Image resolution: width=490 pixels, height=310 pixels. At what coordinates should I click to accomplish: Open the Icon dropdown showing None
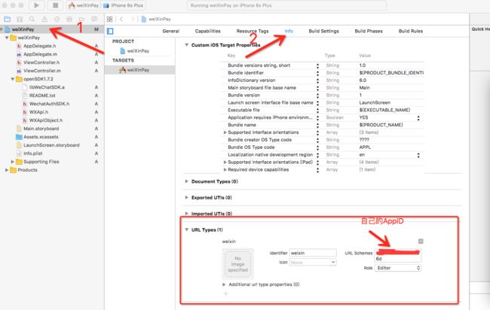pyautogui.click(x=313, y=263)
